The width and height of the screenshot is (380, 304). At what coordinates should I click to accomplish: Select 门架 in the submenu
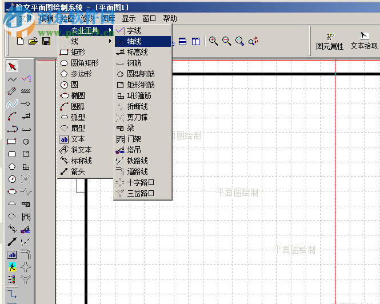[x=143, y=139]
